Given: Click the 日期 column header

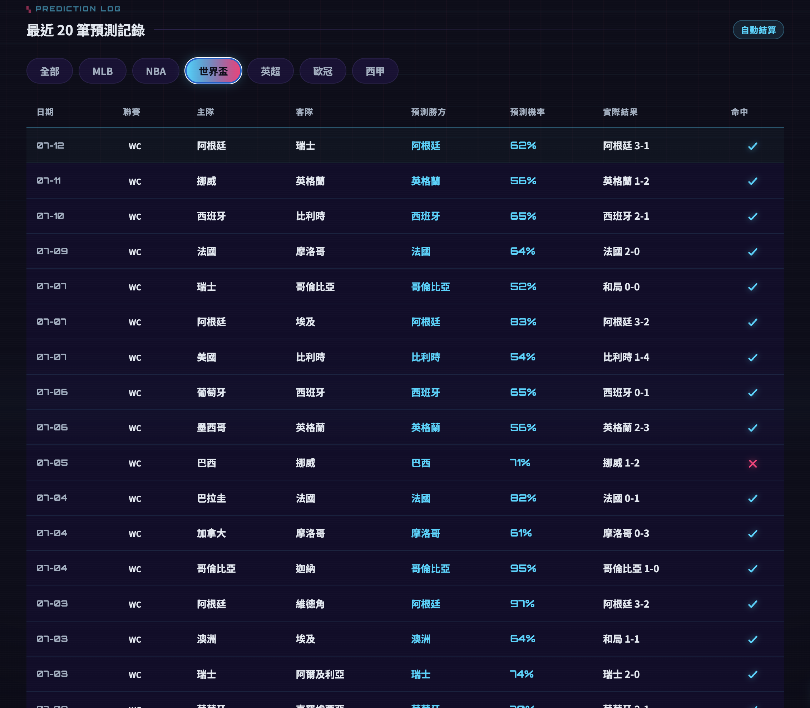Looking at the screenshot, I should click(x=45, y=112).
